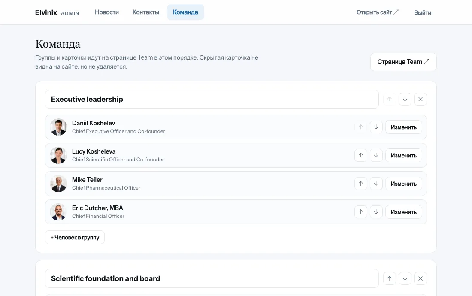Image resolution: width=472 pixels, height=296 pixels.
Task: Move Daniil Koshelev down in list
Action: click(376, 127)
